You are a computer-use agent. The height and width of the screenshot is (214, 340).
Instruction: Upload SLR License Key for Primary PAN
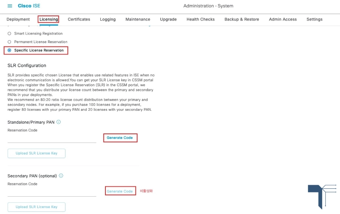click(x=36, y=153)
